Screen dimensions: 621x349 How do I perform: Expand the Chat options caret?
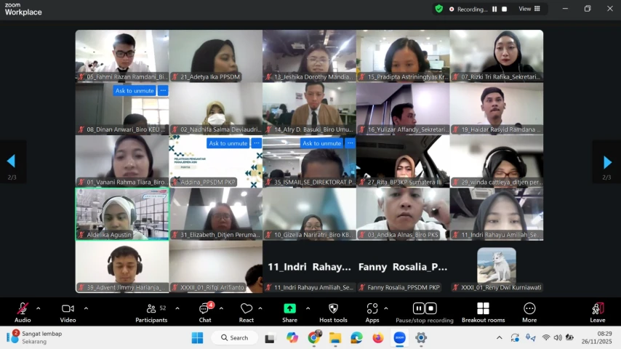(x=221, y=308)
